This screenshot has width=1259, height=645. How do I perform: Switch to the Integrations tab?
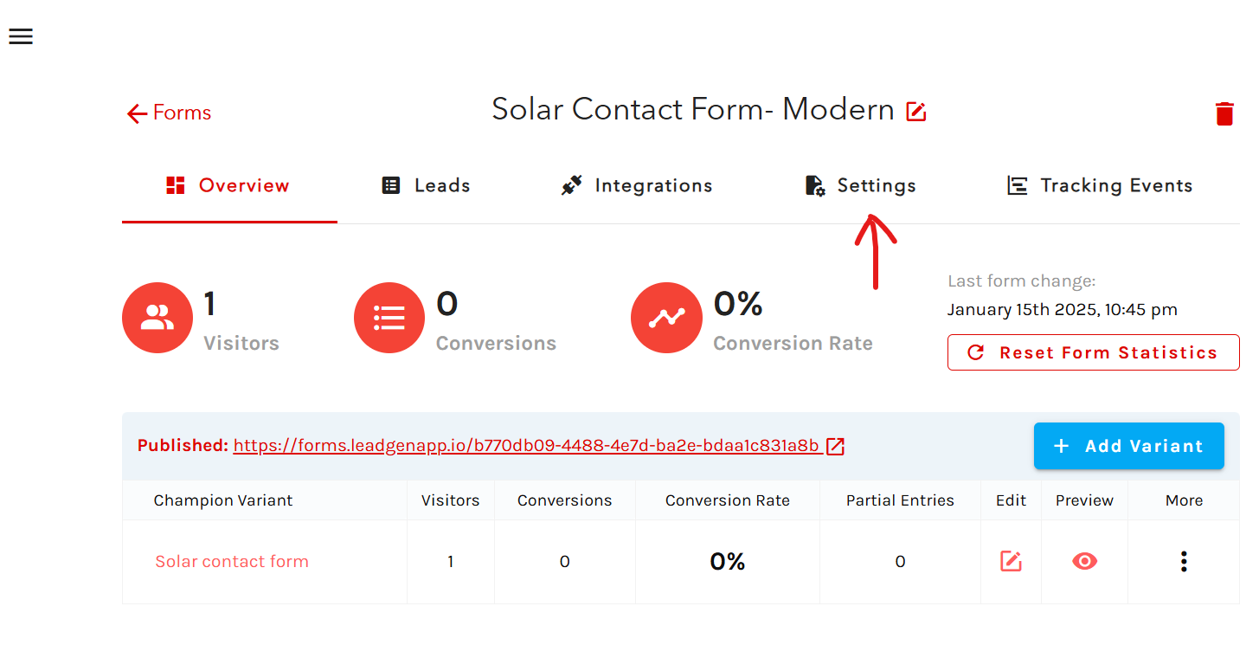point(636,184)
